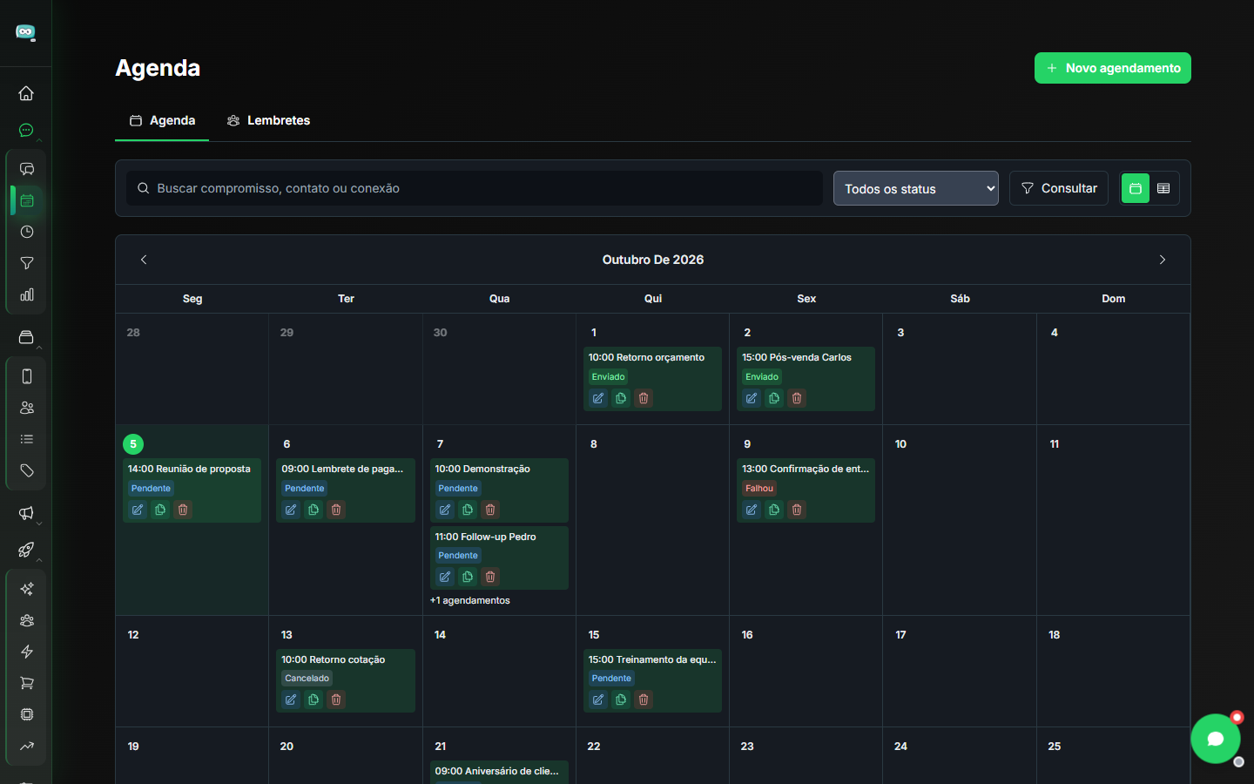
Task: Go to next month
Action: coord(1163,260)
